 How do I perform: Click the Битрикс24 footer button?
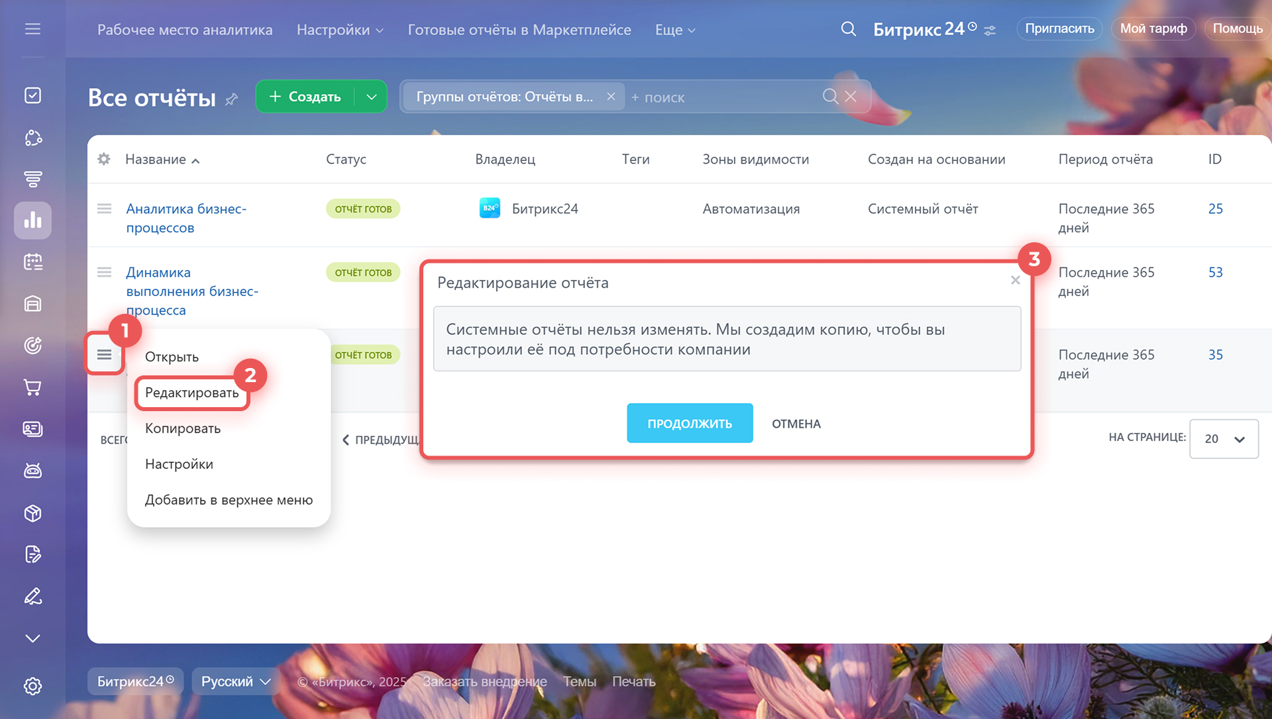coord(135,681)
